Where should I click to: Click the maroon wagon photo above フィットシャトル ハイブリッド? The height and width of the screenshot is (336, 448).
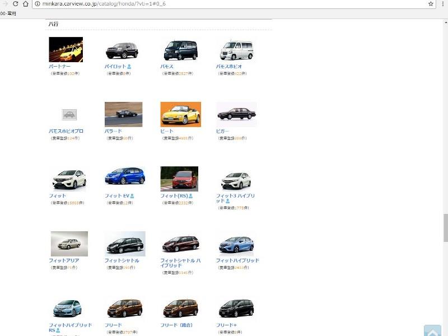click(x=180, y=244)
